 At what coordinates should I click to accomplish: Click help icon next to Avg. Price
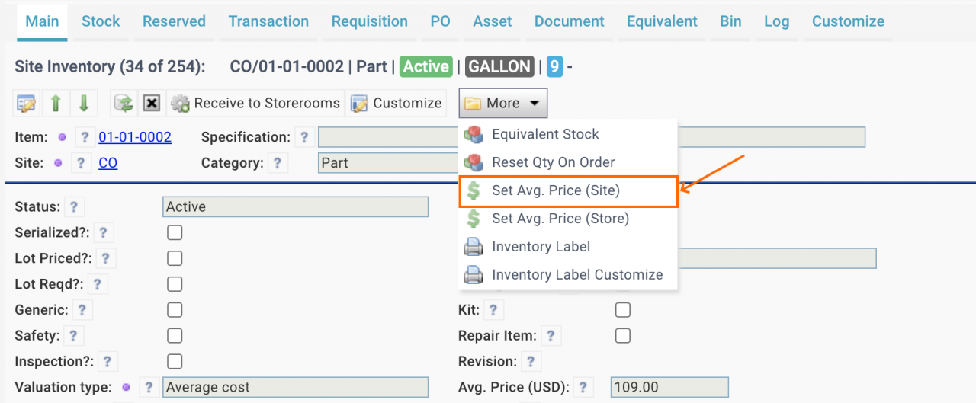[x=583, y=387]
